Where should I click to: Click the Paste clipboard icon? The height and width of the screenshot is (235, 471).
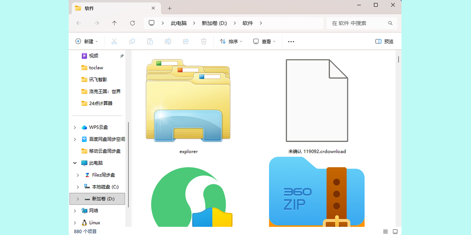(x=150, y=41)
